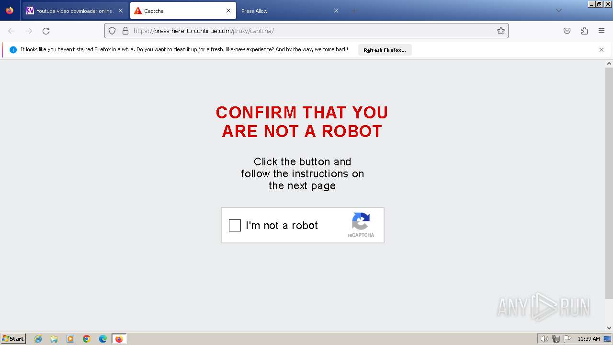Open the Windows Start menu

click(x=13, y=339)
